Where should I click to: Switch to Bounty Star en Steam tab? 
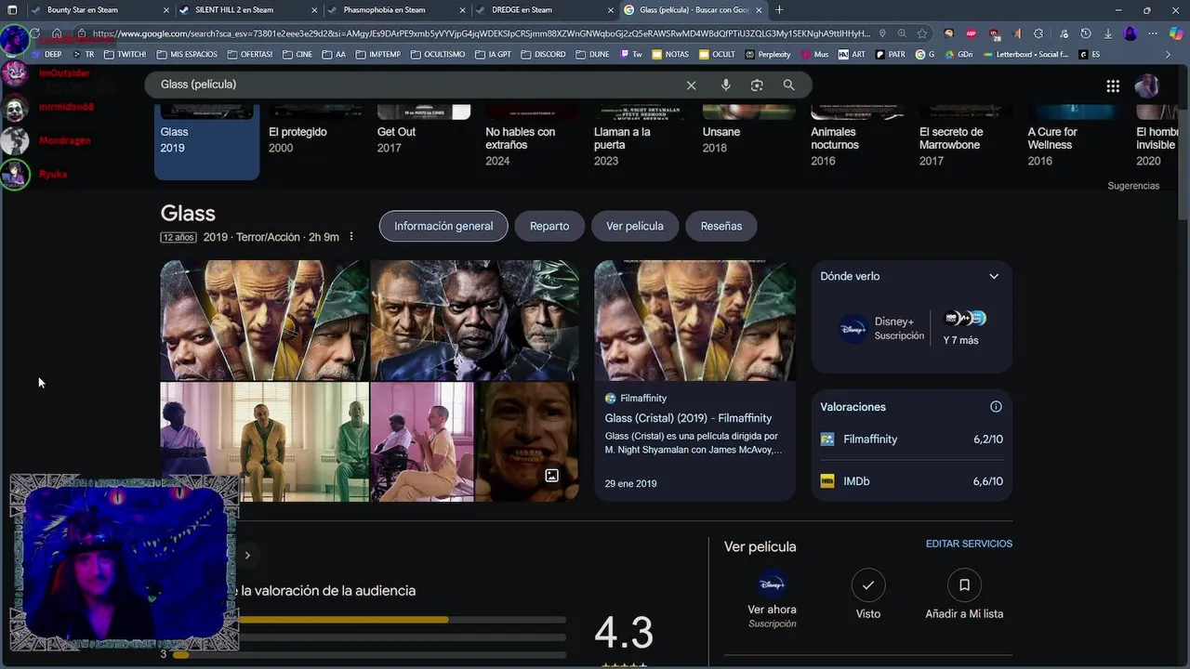[x=100, y=10]
